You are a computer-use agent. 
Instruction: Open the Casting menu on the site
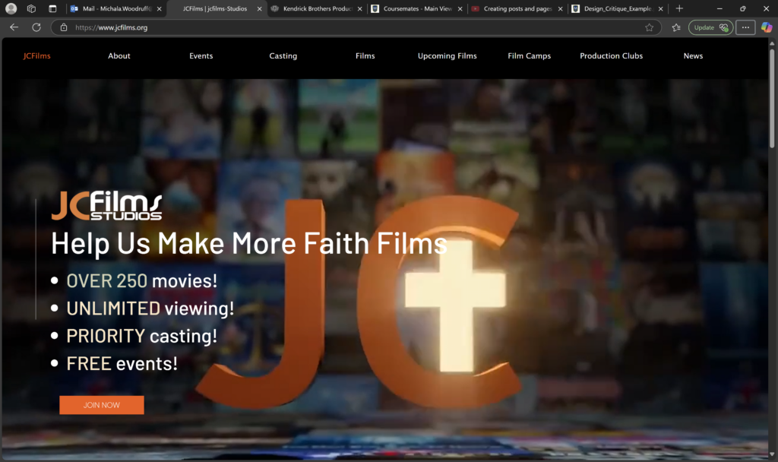[x=283, y=56]
